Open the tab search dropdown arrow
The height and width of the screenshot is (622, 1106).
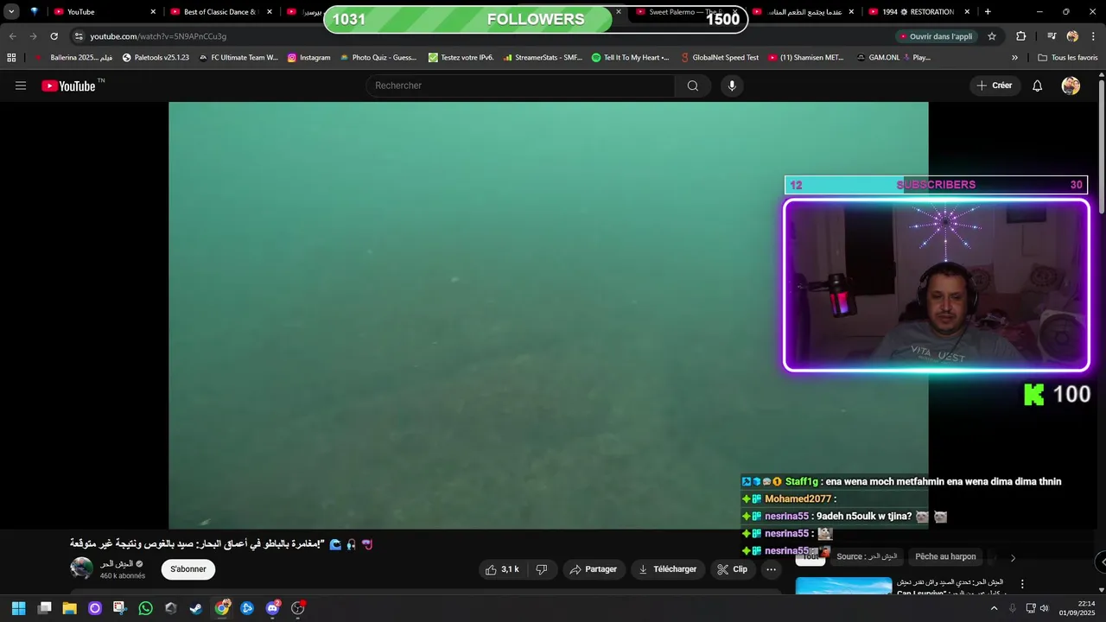point(11,12)
